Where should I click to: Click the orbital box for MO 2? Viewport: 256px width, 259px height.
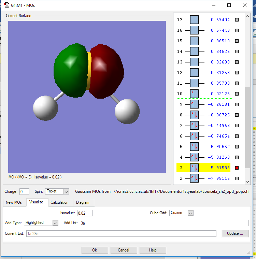[x=194, y=178]
